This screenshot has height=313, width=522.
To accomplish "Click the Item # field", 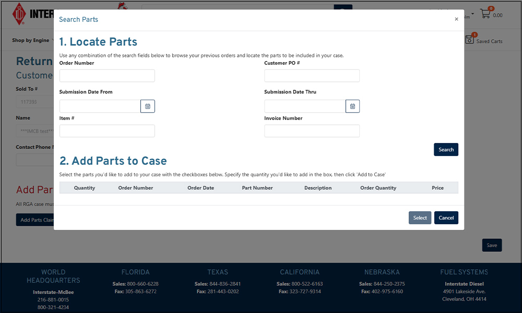I will (x=107, y=131).
